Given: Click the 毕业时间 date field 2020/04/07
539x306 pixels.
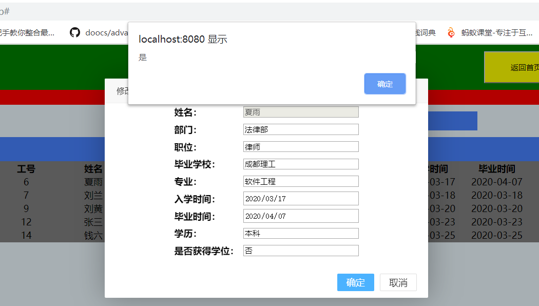Looking at the screenshot, I should coord(301,216).
